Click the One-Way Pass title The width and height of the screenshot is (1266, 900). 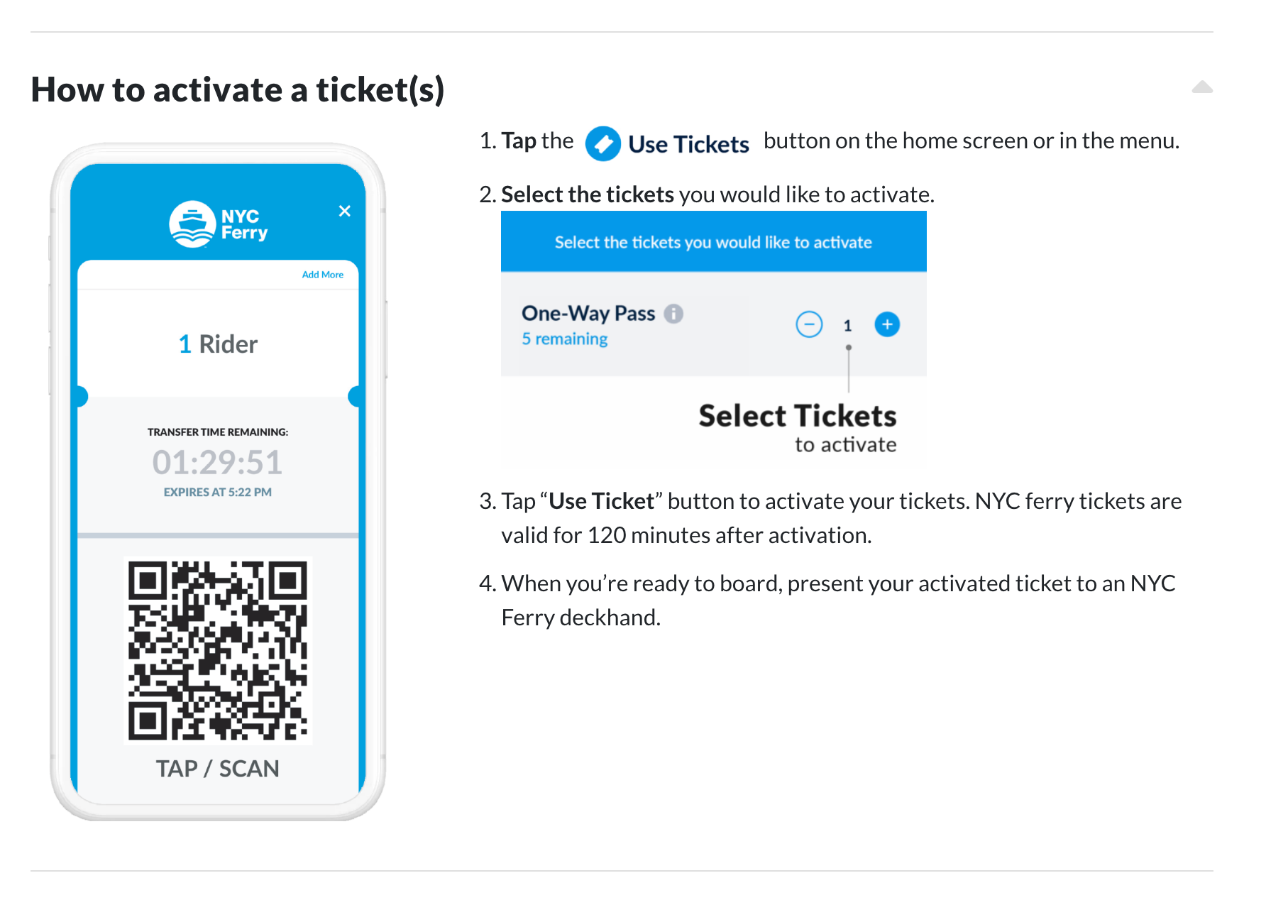(x=588, y=313)
